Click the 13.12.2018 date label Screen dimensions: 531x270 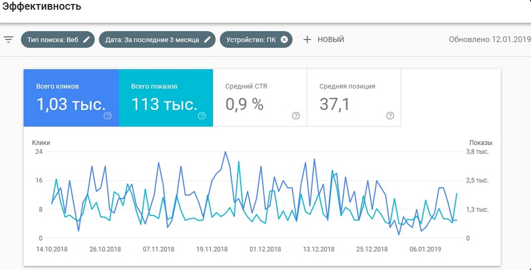tap(319, 249)
